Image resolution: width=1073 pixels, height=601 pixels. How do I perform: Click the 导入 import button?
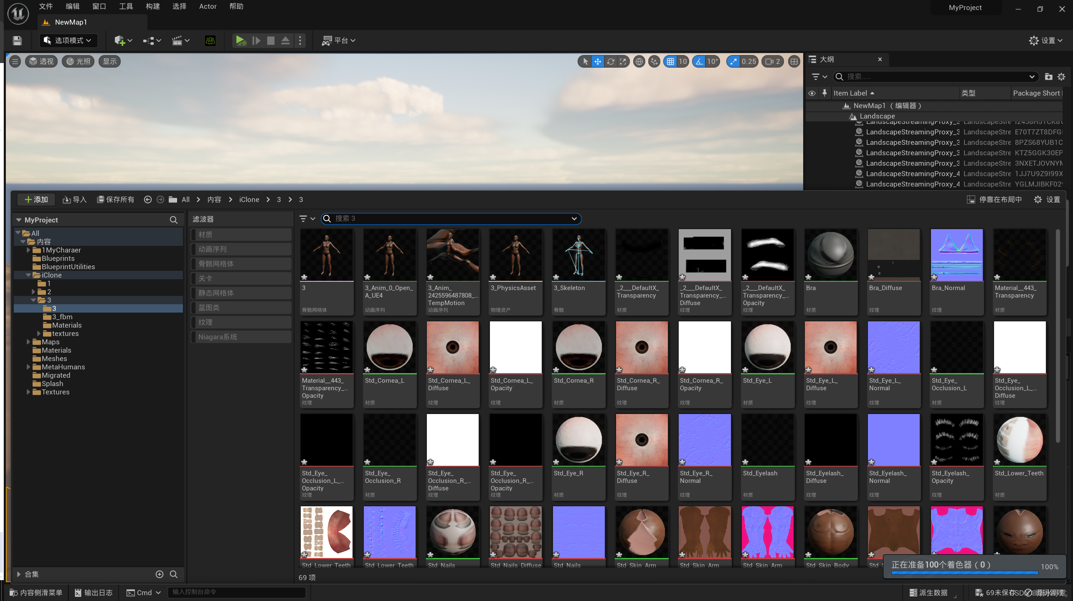coord(74,199)
